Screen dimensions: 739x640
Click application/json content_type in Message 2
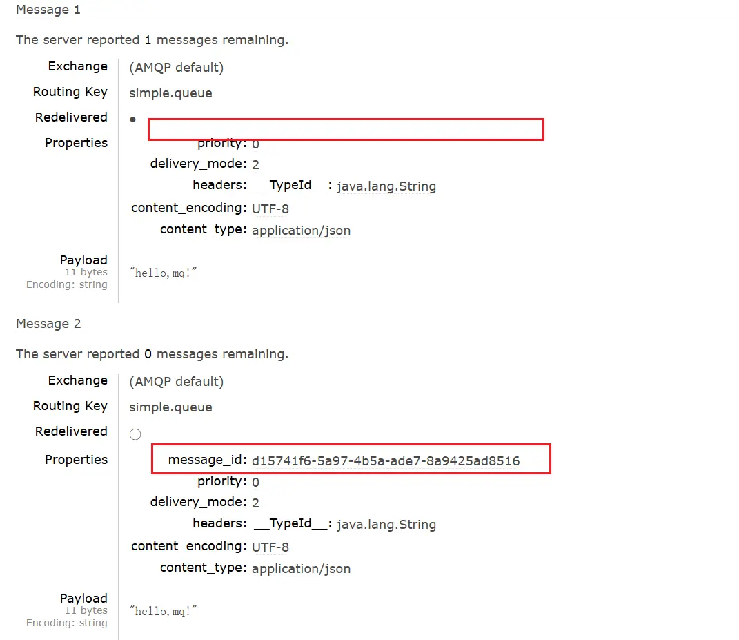click(x=301, y=569)
